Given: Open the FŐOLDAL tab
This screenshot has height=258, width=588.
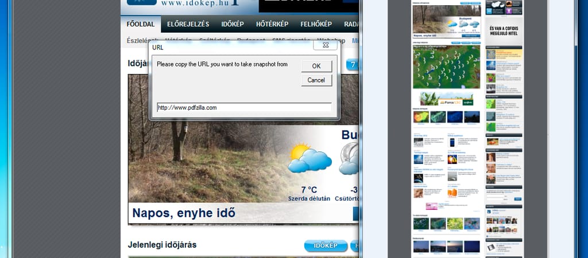Looking at the screenshot, I should 141,24.
